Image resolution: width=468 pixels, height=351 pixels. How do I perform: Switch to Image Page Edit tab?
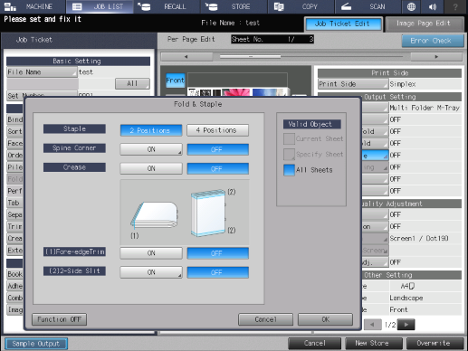pos(424,24)
